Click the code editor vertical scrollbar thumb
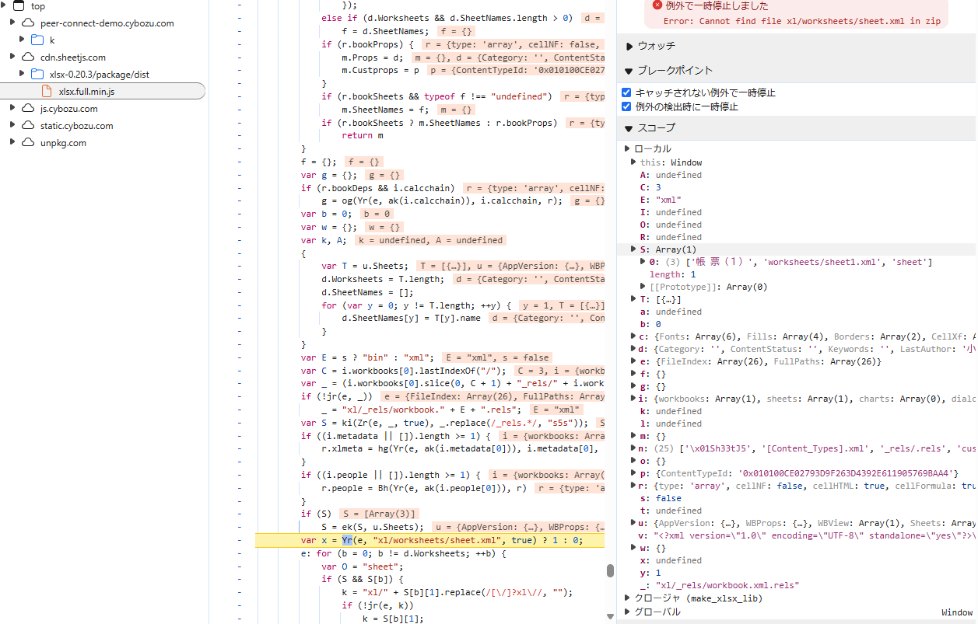This screenshot has width=978, height=624. [610, 571]
